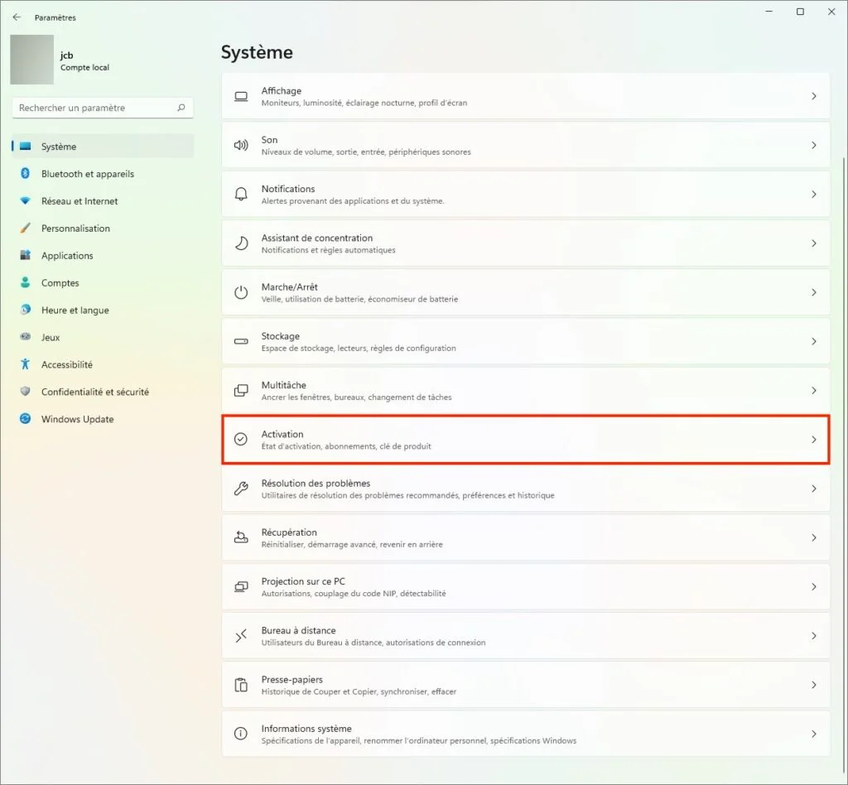Click the Affichage monitor icon
Image resolution: width=848 pixels, height=785 pixels.
(241, 96)
